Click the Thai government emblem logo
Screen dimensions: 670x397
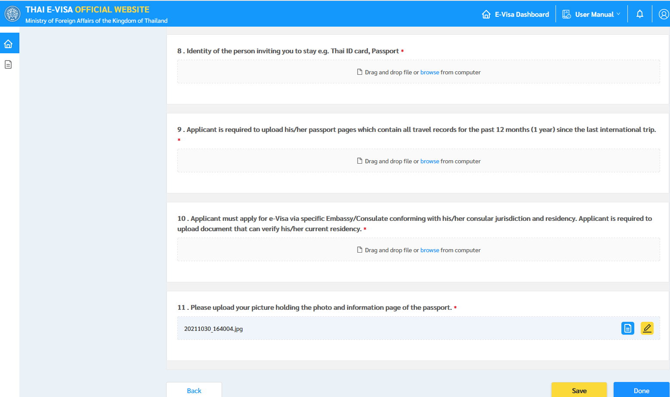pyautogui.click(x=12, y=14)
